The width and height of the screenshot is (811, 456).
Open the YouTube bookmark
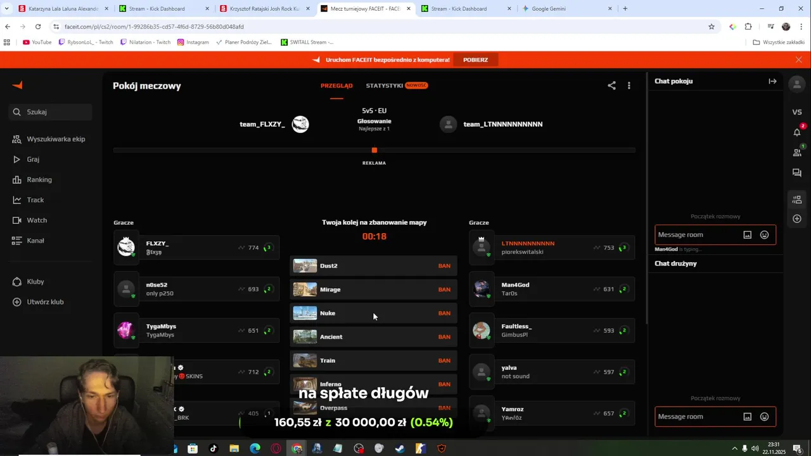37,42
